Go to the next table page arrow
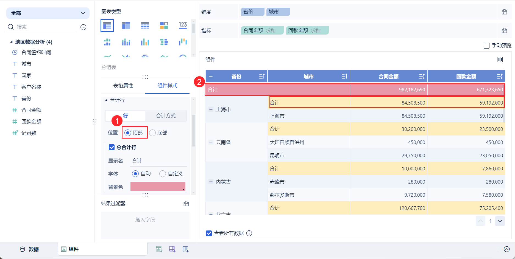 coord(500,221)
